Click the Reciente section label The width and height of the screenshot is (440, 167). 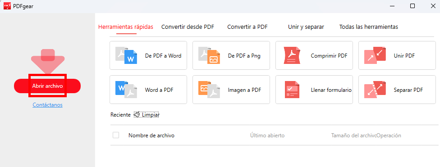(x=121, y=115)
